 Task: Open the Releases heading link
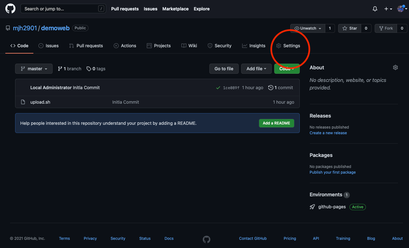pyautogui.click(x=320, y=116)
